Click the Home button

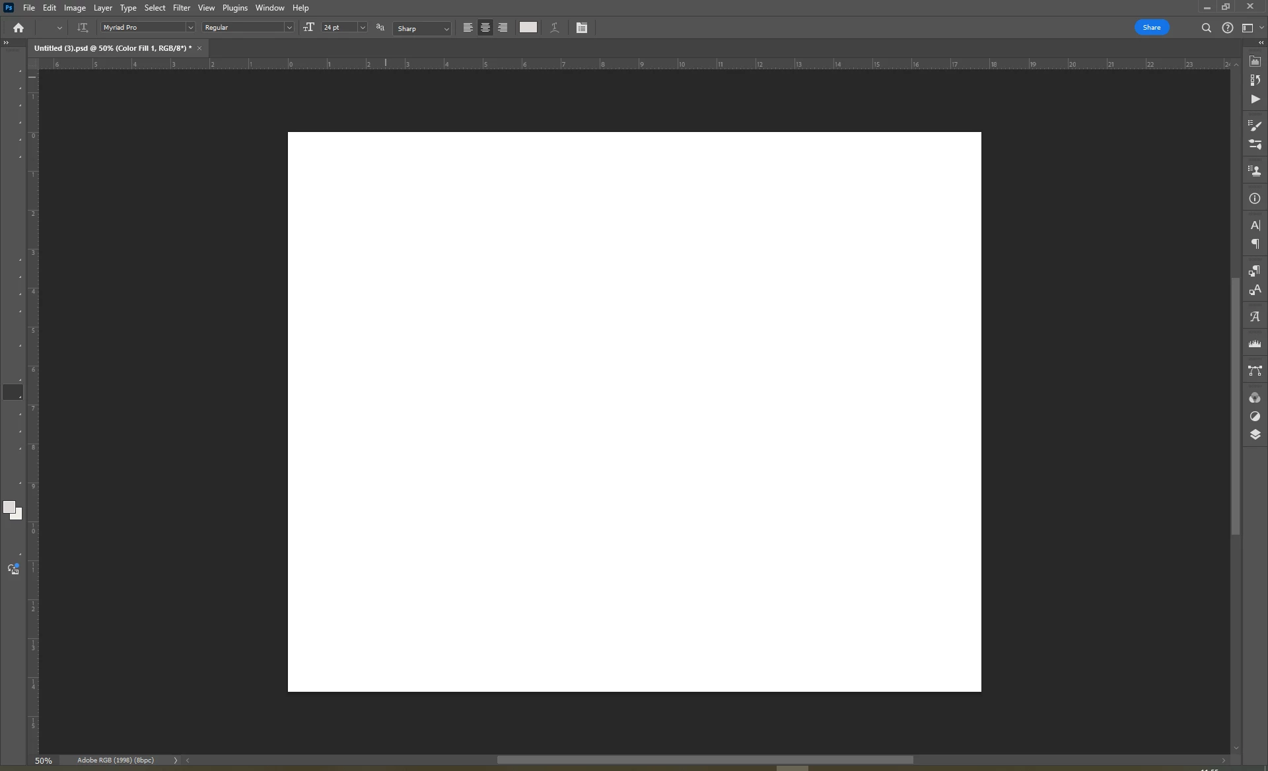pos(18,28)
